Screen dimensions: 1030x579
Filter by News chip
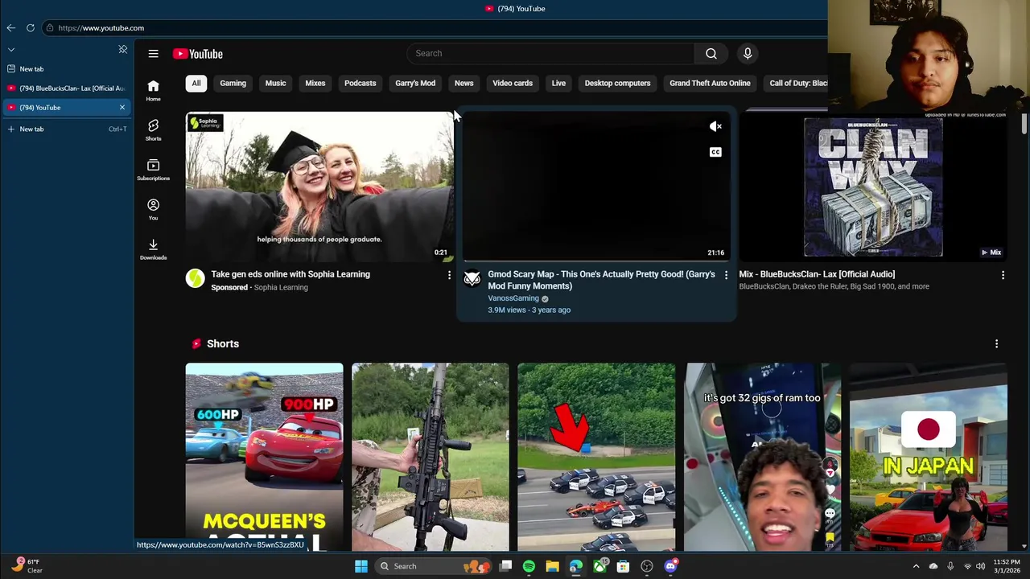coord(463,83)
